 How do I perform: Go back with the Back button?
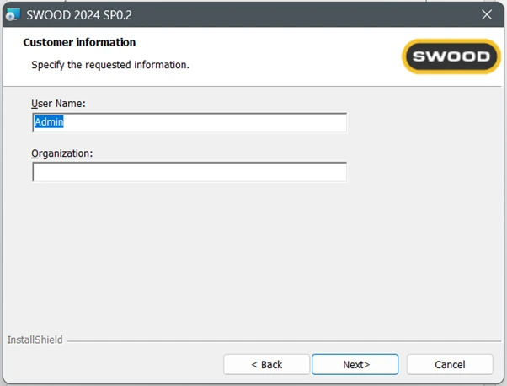(x=266, y=364)
